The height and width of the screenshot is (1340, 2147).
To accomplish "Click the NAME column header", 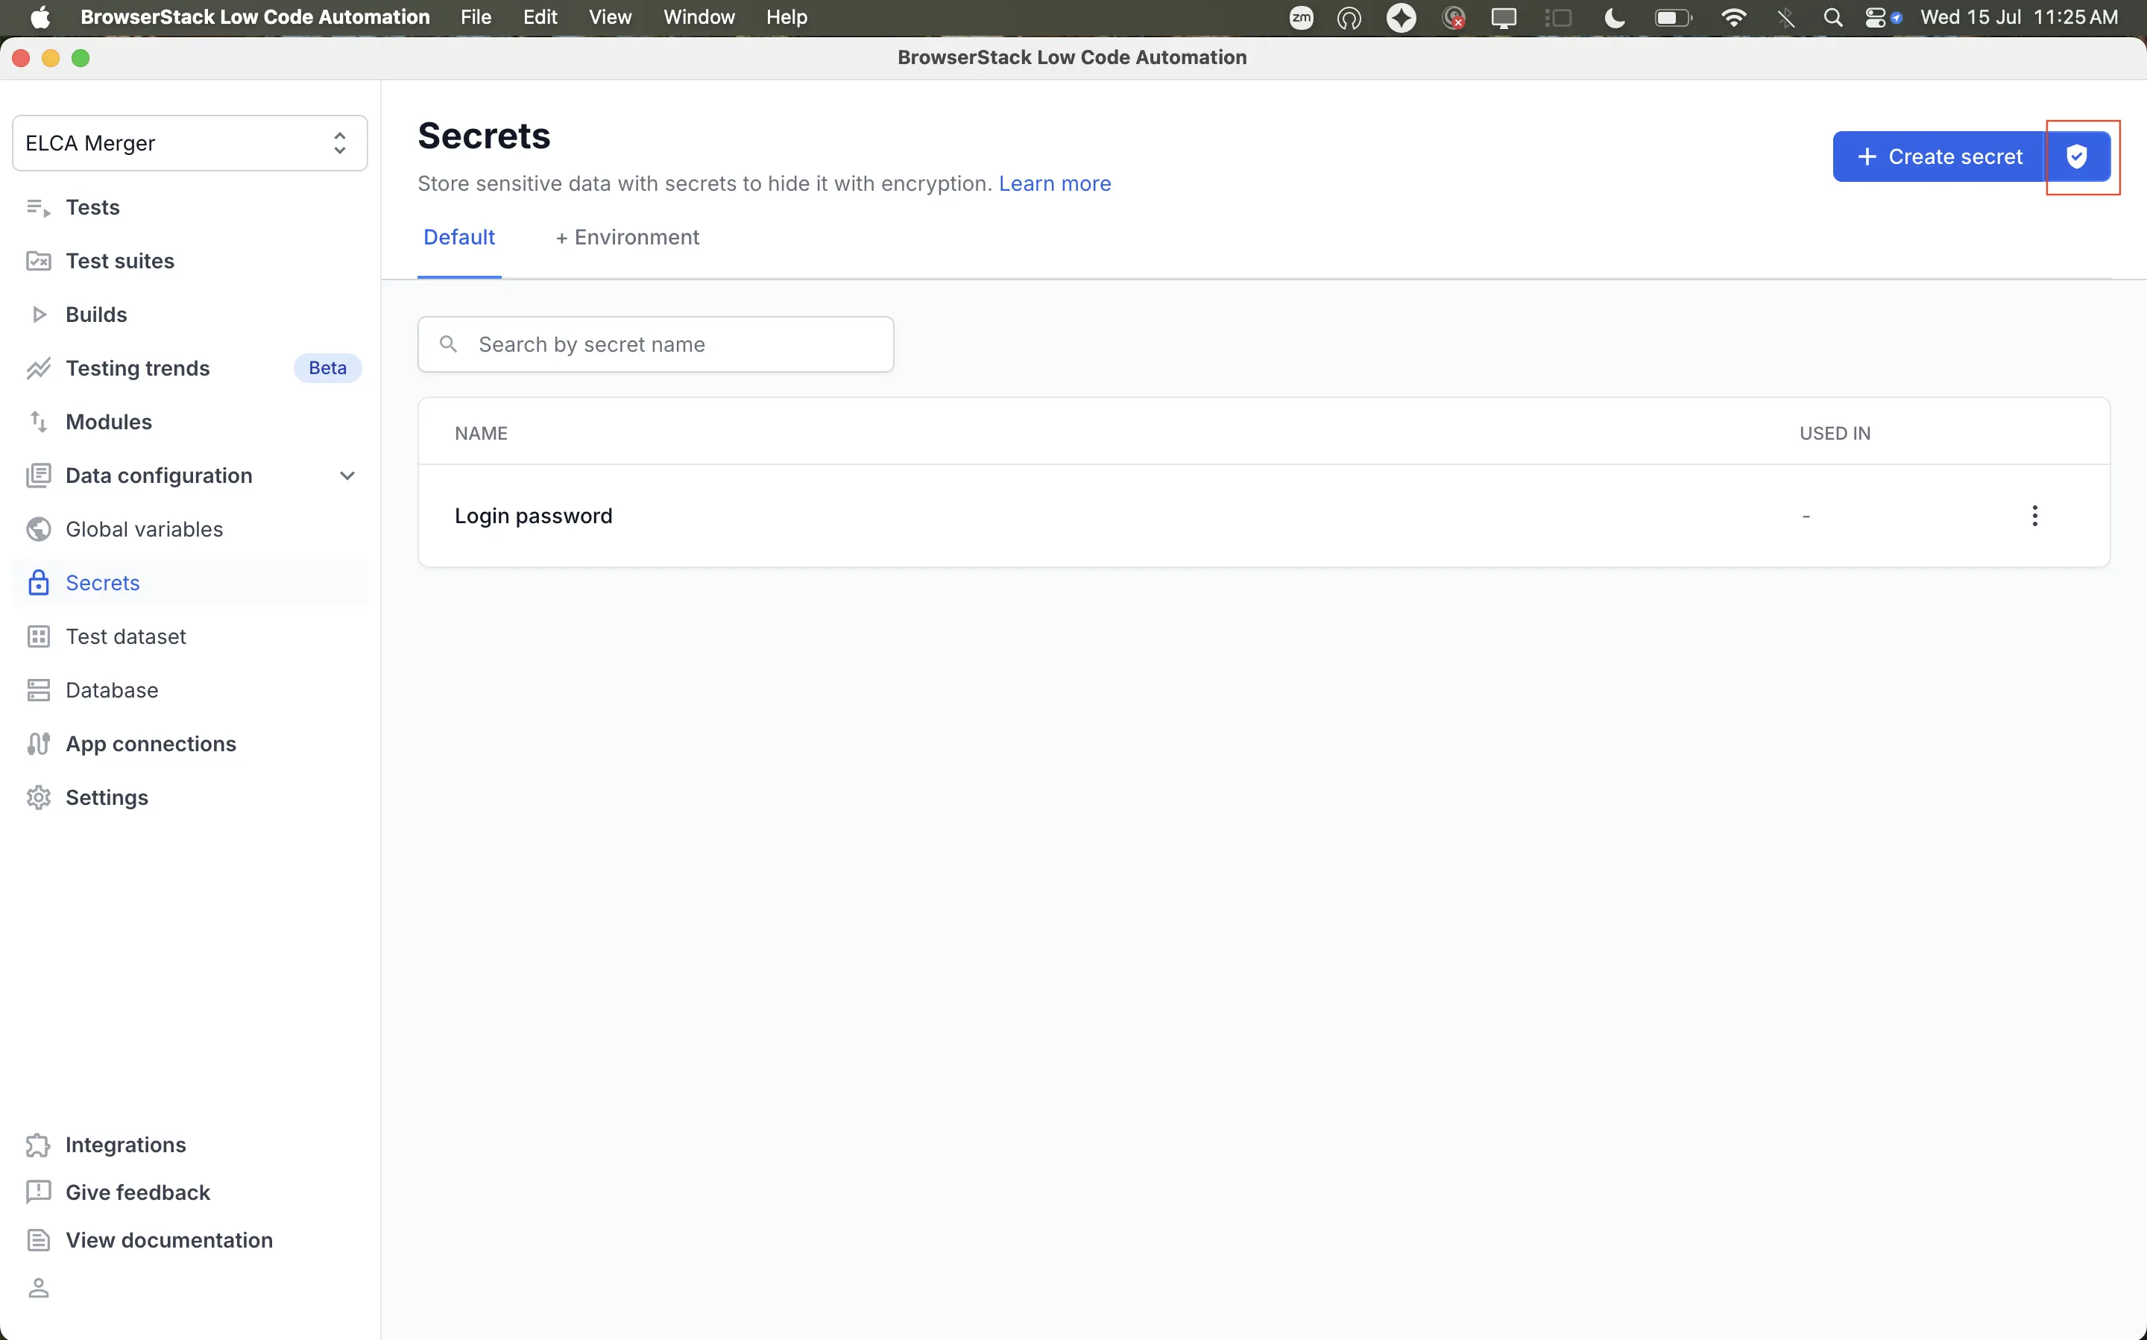I will pyautogui.click(x=480, y=433).
